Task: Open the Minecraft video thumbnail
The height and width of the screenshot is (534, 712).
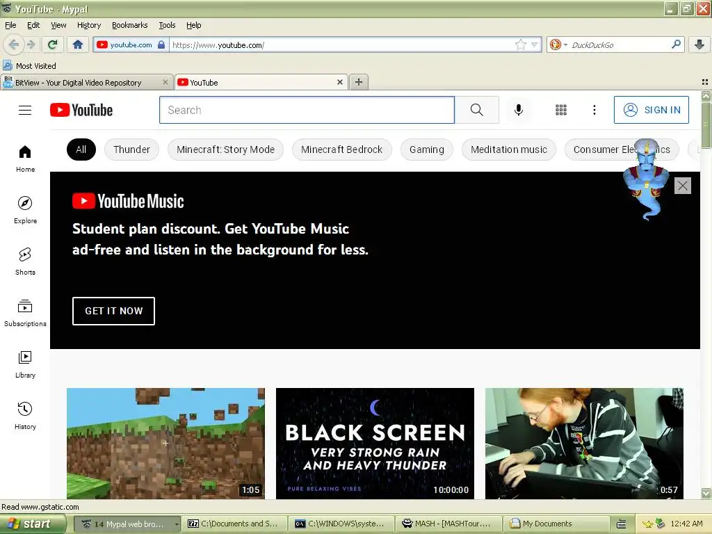Action: tap(165, 443)
